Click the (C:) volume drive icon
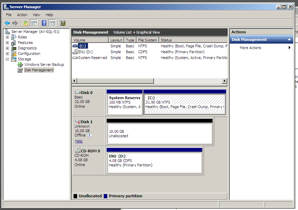 (75, 46)
